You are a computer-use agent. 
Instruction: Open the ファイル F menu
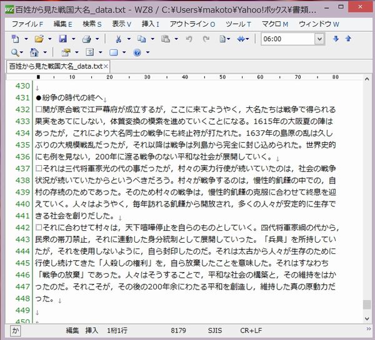click(x=27, y=24)
